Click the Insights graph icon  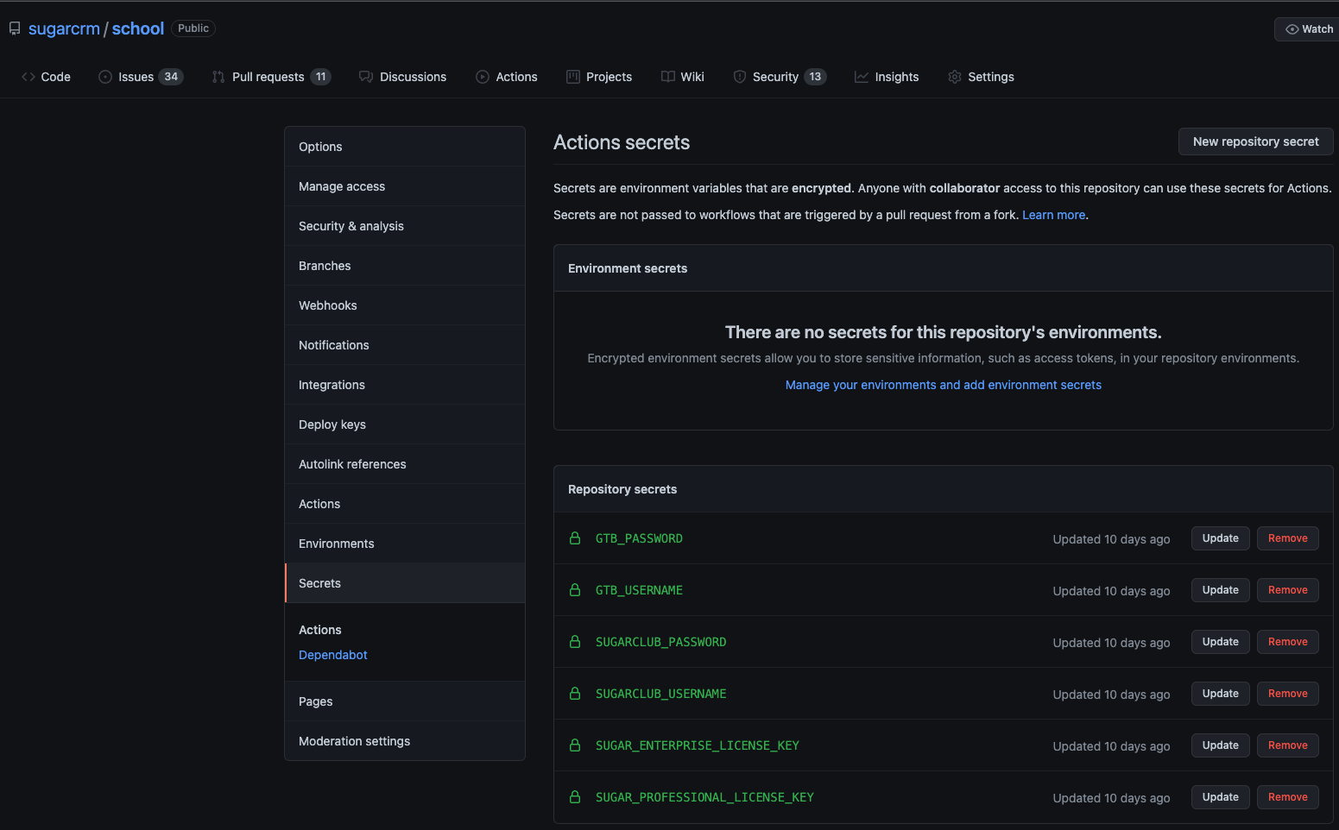pos(862,77)
